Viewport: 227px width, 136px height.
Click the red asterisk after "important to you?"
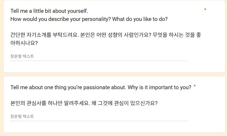(194, 86)
